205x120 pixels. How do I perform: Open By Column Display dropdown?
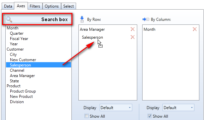178,107
